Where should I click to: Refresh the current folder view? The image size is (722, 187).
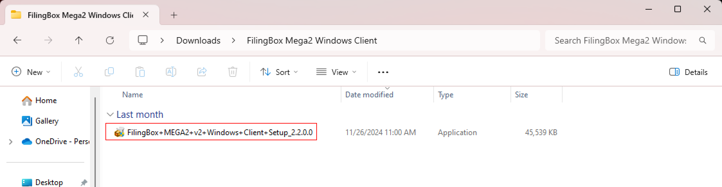tap(110, 40)
